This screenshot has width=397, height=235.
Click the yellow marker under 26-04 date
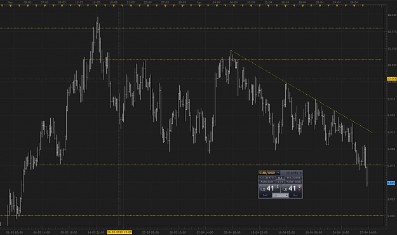[x=354, y=6]
